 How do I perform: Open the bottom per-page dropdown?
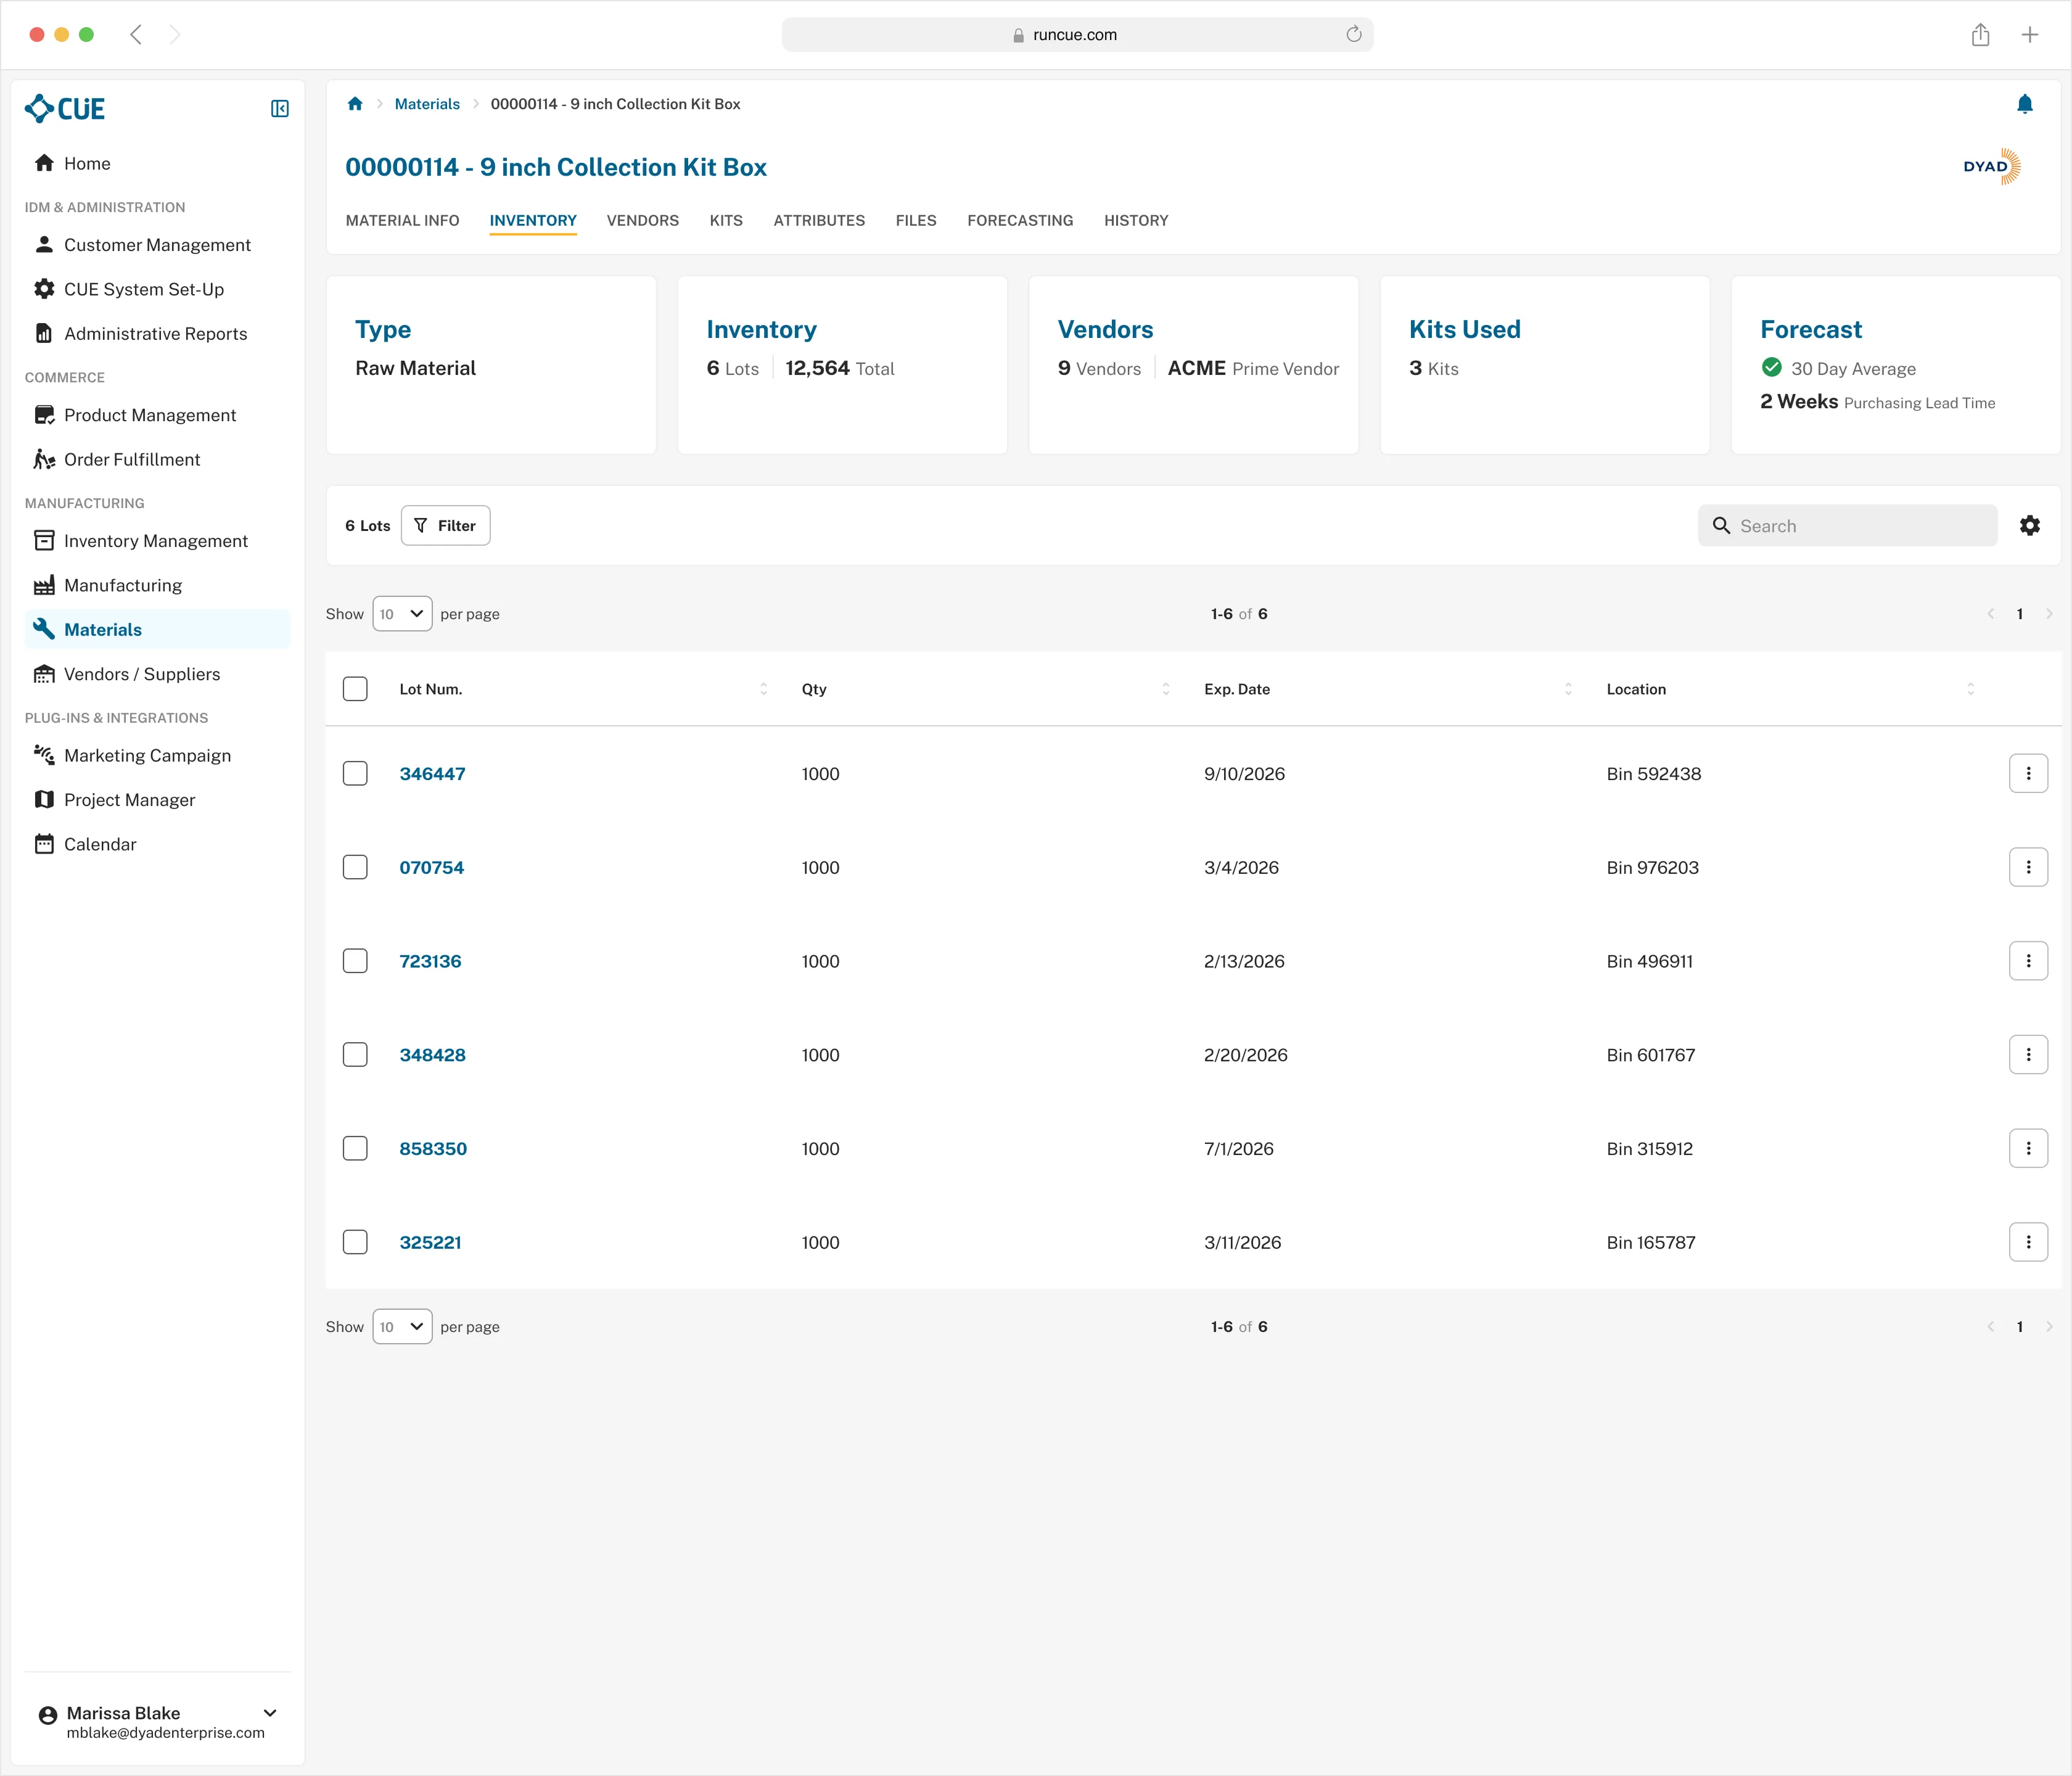[402, 1327]
